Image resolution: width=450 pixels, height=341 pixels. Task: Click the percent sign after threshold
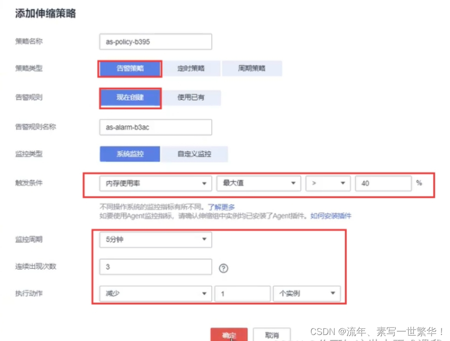click(419, 183)
